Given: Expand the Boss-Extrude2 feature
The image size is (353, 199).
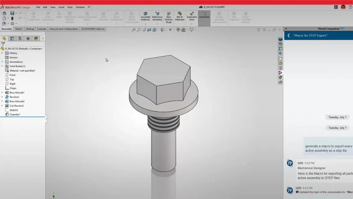Looking at the screenshot, I should pos(2,101).
